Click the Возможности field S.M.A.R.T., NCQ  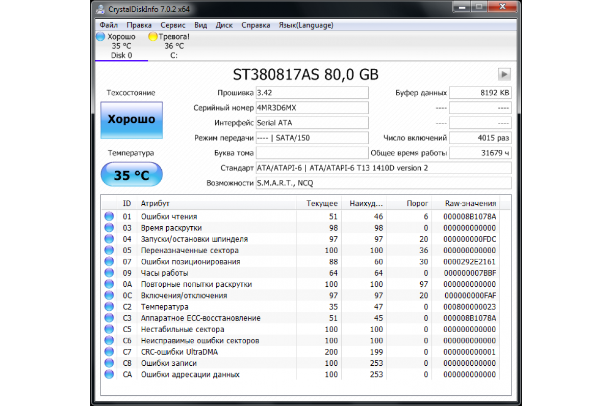[x=384, y=183]
